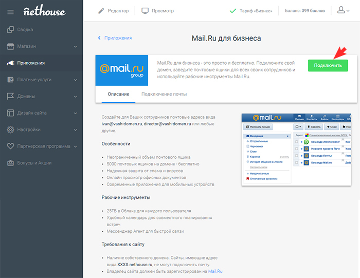This screenshot has width=360, height=278.
Task: Click the Дизайн сайта layout icon
Action: click(x=10, y=113)
